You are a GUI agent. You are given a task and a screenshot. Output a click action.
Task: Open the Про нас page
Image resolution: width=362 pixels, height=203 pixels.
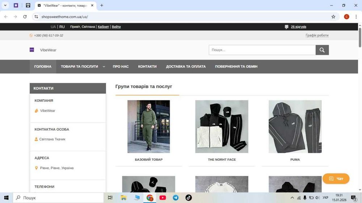pyautogui.click(x=121, y=66)
